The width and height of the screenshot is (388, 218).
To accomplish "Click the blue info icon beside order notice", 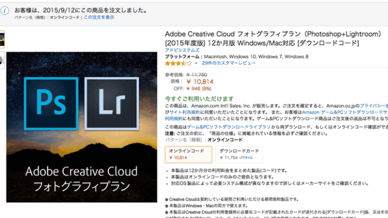I will [5, 11].
